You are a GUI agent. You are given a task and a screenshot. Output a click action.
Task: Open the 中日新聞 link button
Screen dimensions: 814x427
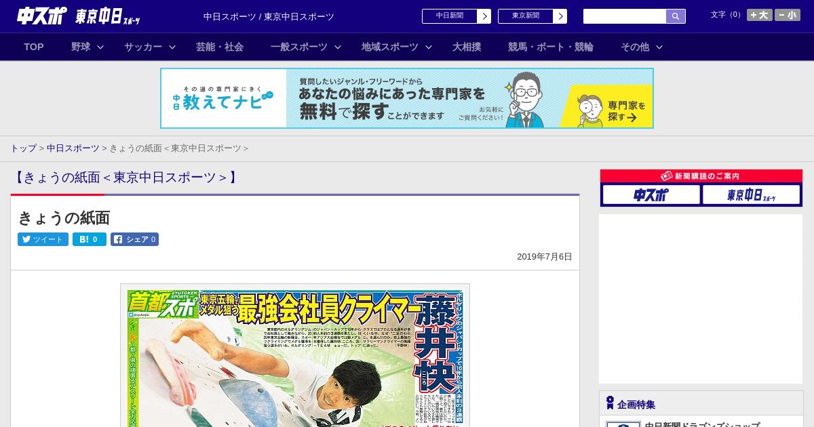pyautogui.click(x=449, y=16)
